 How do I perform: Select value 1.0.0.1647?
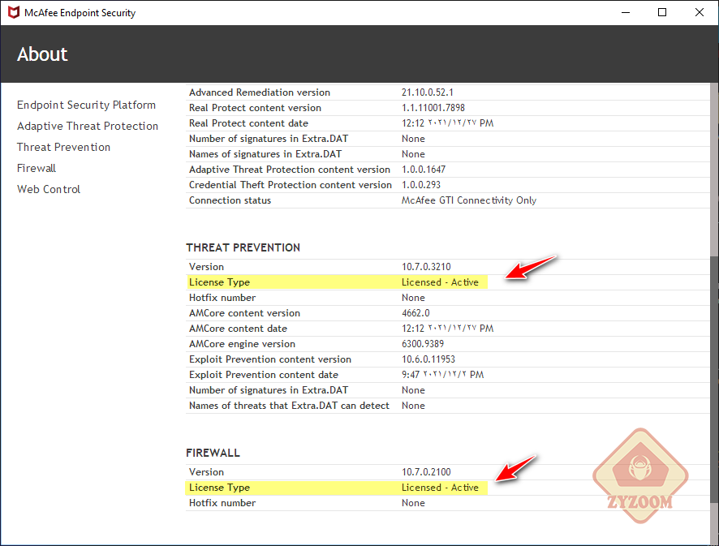point(424,170)
